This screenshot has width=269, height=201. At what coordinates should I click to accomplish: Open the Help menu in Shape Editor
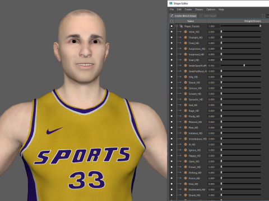click(221, 9)
